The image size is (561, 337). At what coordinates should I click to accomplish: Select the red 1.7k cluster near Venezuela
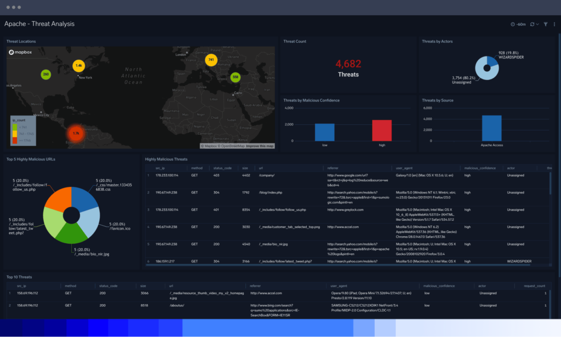(76, 133)
